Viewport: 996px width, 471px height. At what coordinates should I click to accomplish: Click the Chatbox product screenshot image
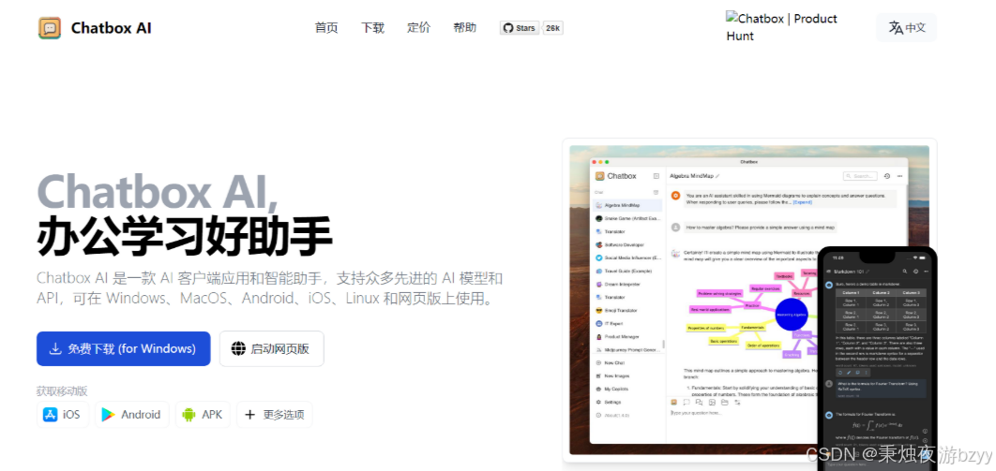tap(749, 300)
